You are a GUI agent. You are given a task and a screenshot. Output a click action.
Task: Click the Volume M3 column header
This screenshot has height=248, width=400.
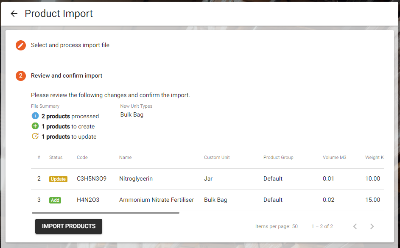tap(334, 158)
